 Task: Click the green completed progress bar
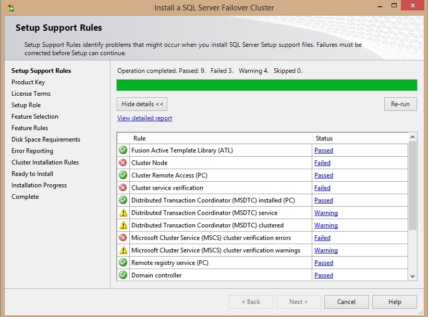tap(267, 85)
